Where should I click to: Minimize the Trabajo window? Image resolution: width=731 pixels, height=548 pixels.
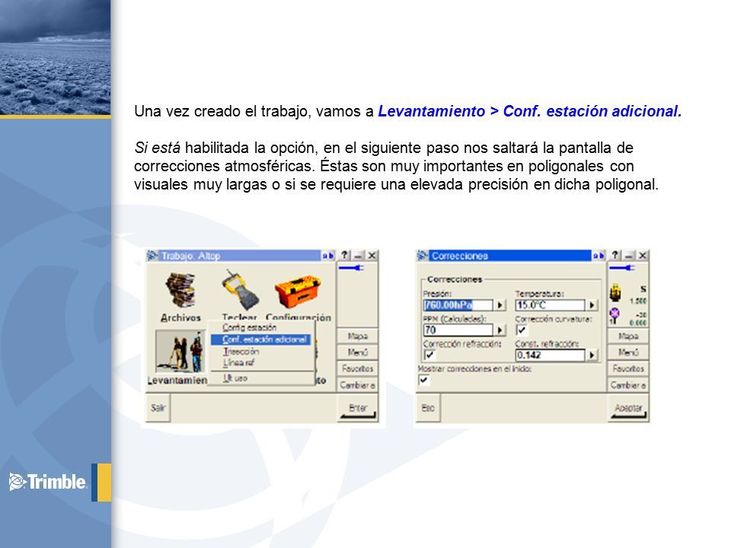point(358,256)
